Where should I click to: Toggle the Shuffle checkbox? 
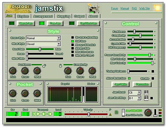click(153, 78)
